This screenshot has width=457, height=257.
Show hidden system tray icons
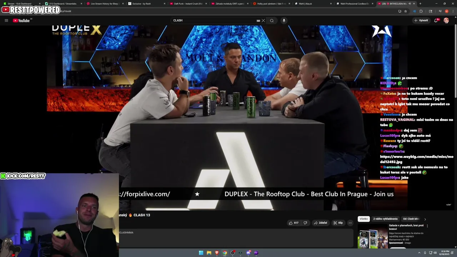click(x=419, y=253)
